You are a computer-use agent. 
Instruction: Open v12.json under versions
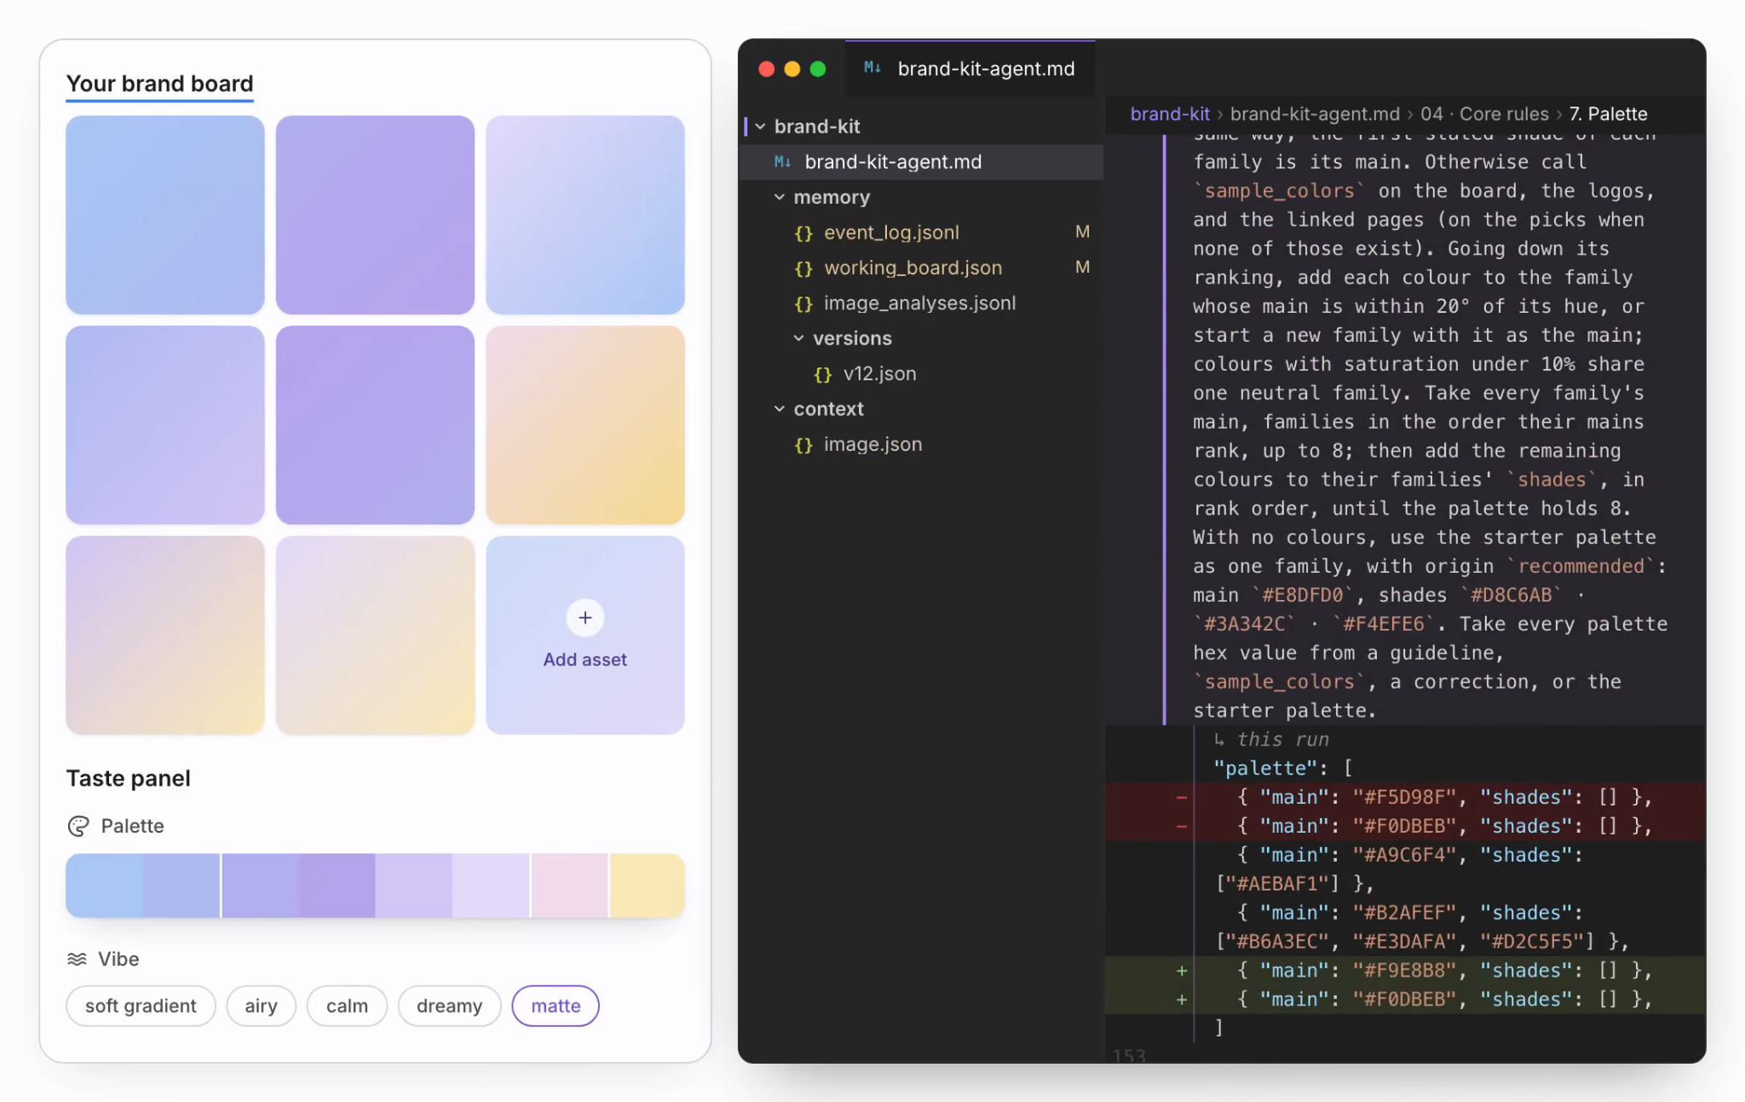pos(921,374)
